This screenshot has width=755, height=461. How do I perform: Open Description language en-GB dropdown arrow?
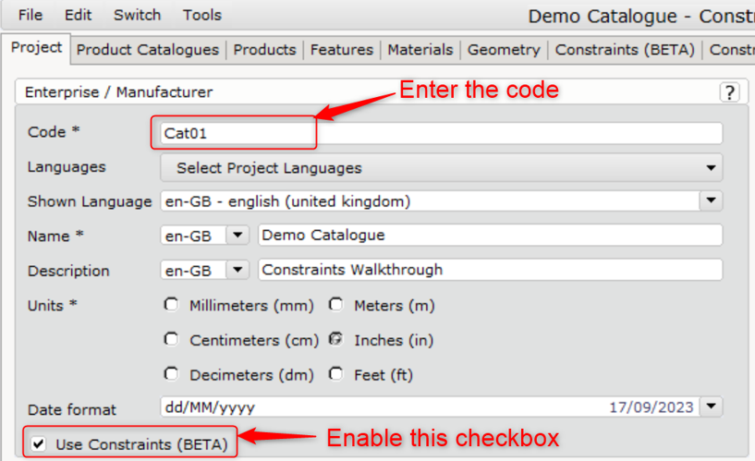237,270
